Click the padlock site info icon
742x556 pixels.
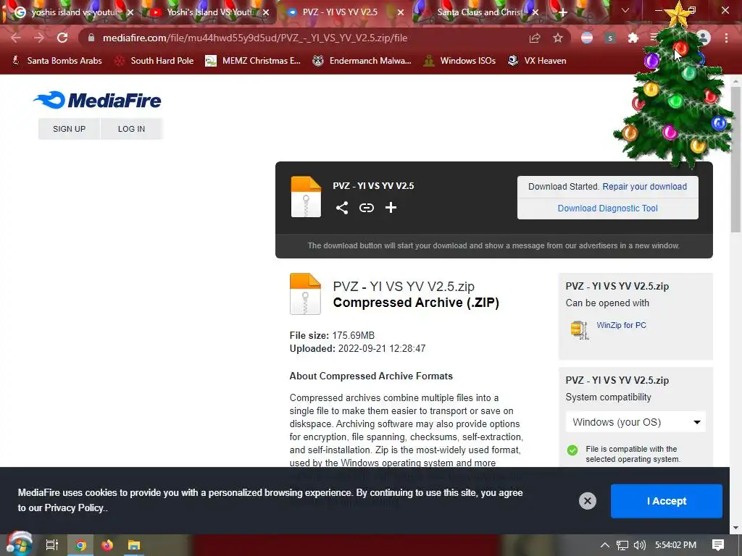pos(91,38)
